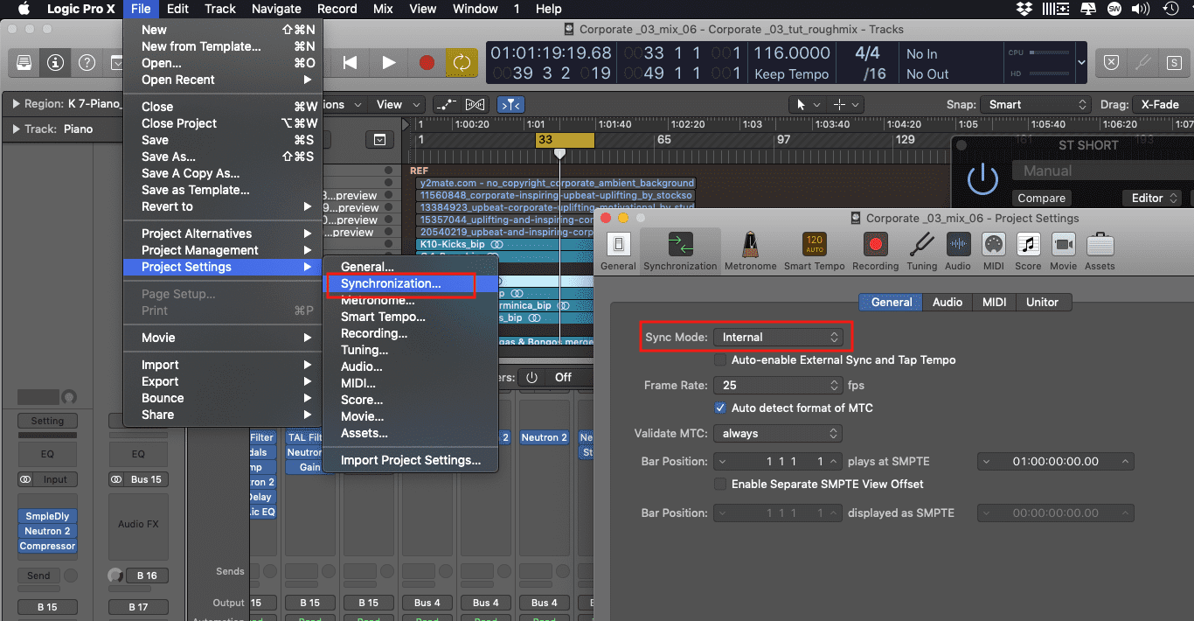Open Metronome settings icon
1194x621 pixels.
(750, 250)
